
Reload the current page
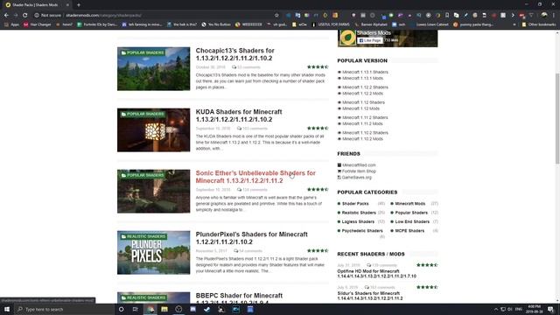click(x=25, y=16)
